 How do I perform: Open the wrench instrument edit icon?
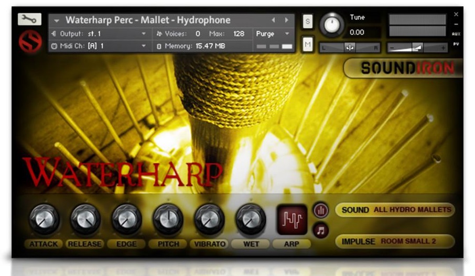pyautogui.click(x=29, y=19)
